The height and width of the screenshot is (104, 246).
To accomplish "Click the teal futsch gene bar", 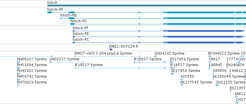I will (x=147, y=5).
